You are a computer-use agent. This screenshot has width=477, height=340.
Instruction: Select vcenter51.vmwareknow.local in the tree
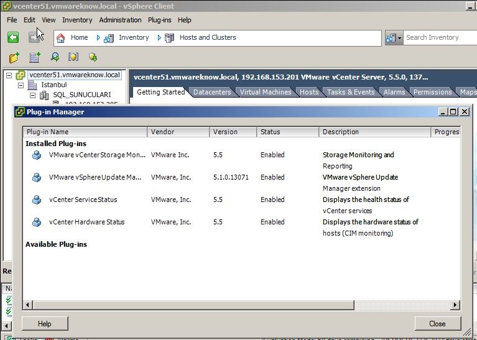(75, 75)
